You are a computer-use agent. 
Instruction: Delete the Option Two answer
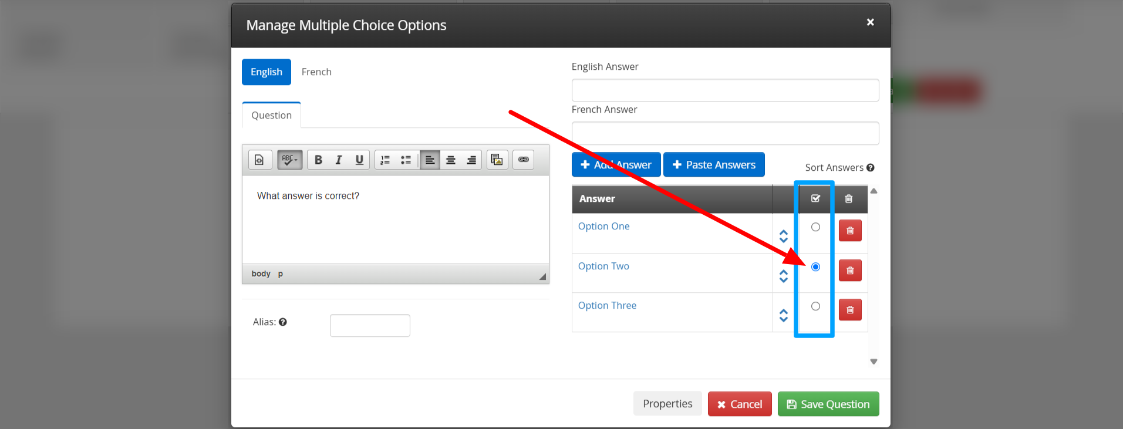[x=849, y=271]
